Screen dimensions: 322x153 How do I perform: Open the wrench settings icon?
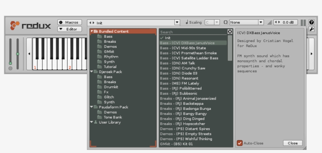coord(311,29)
